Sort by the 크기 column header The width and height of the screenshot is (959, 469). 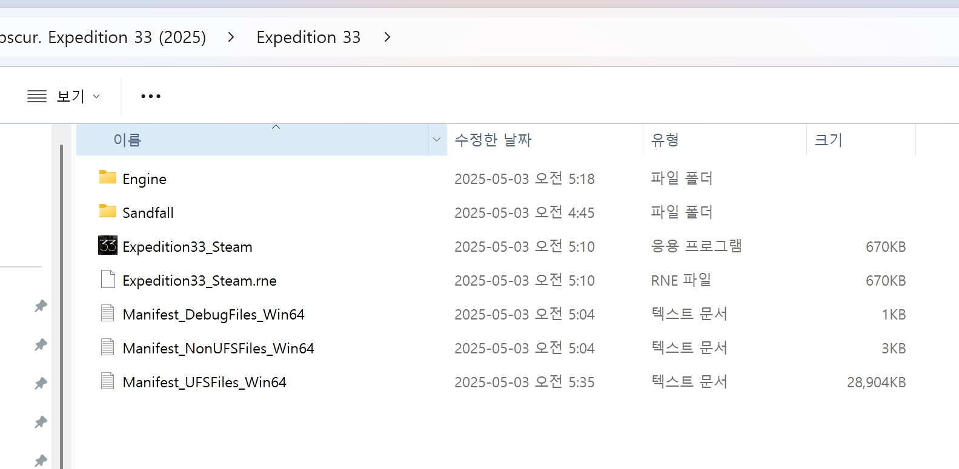861,140
